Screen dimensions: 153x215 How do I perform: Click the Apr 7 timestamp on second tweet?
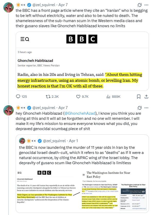coord(63,108)
